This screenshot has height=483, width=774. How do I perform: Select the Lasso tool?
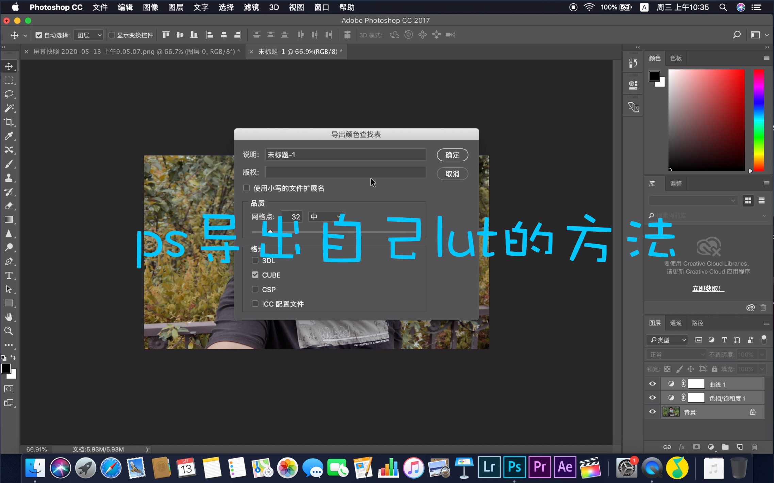click(x=9, y=94)
